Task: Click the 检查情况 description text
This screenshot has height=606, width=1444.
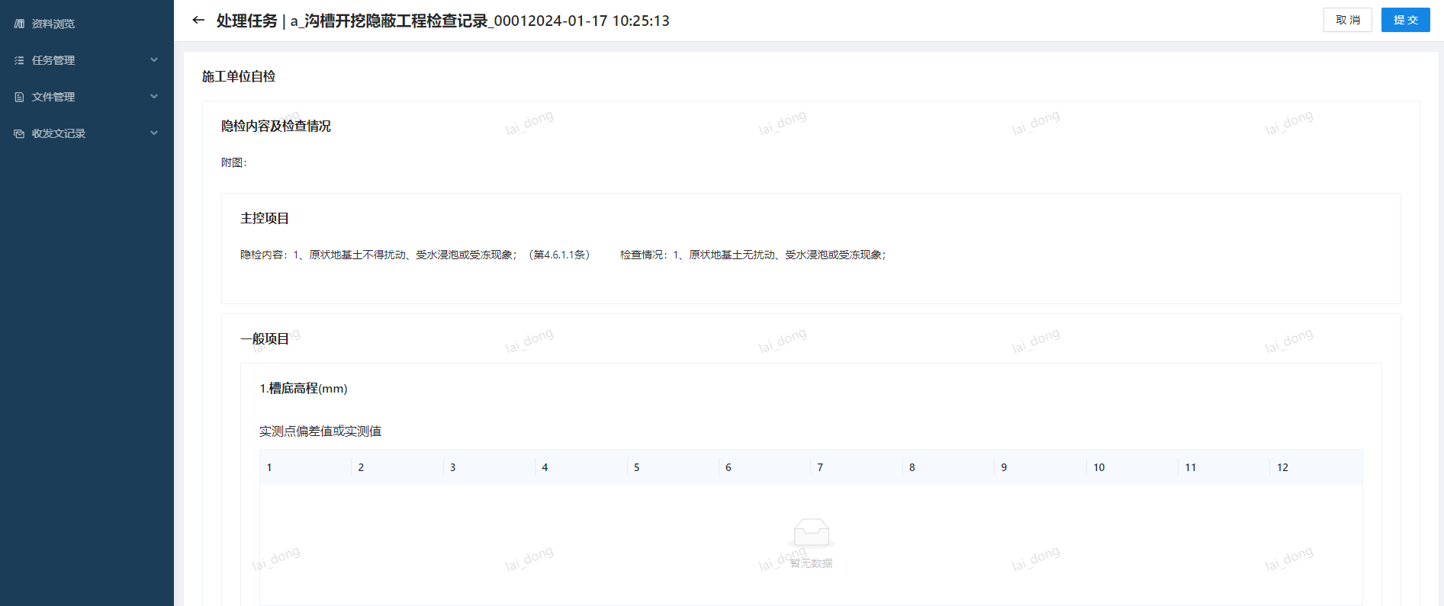Action: [x=754, y=255]
